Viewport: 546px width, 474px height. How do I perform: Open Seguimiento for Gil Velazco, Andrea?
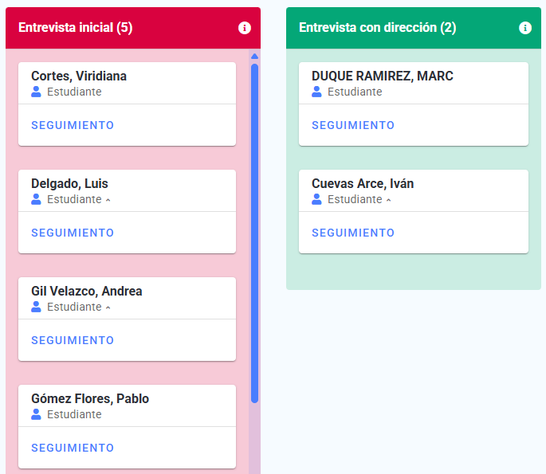click(x=73, y=340)
